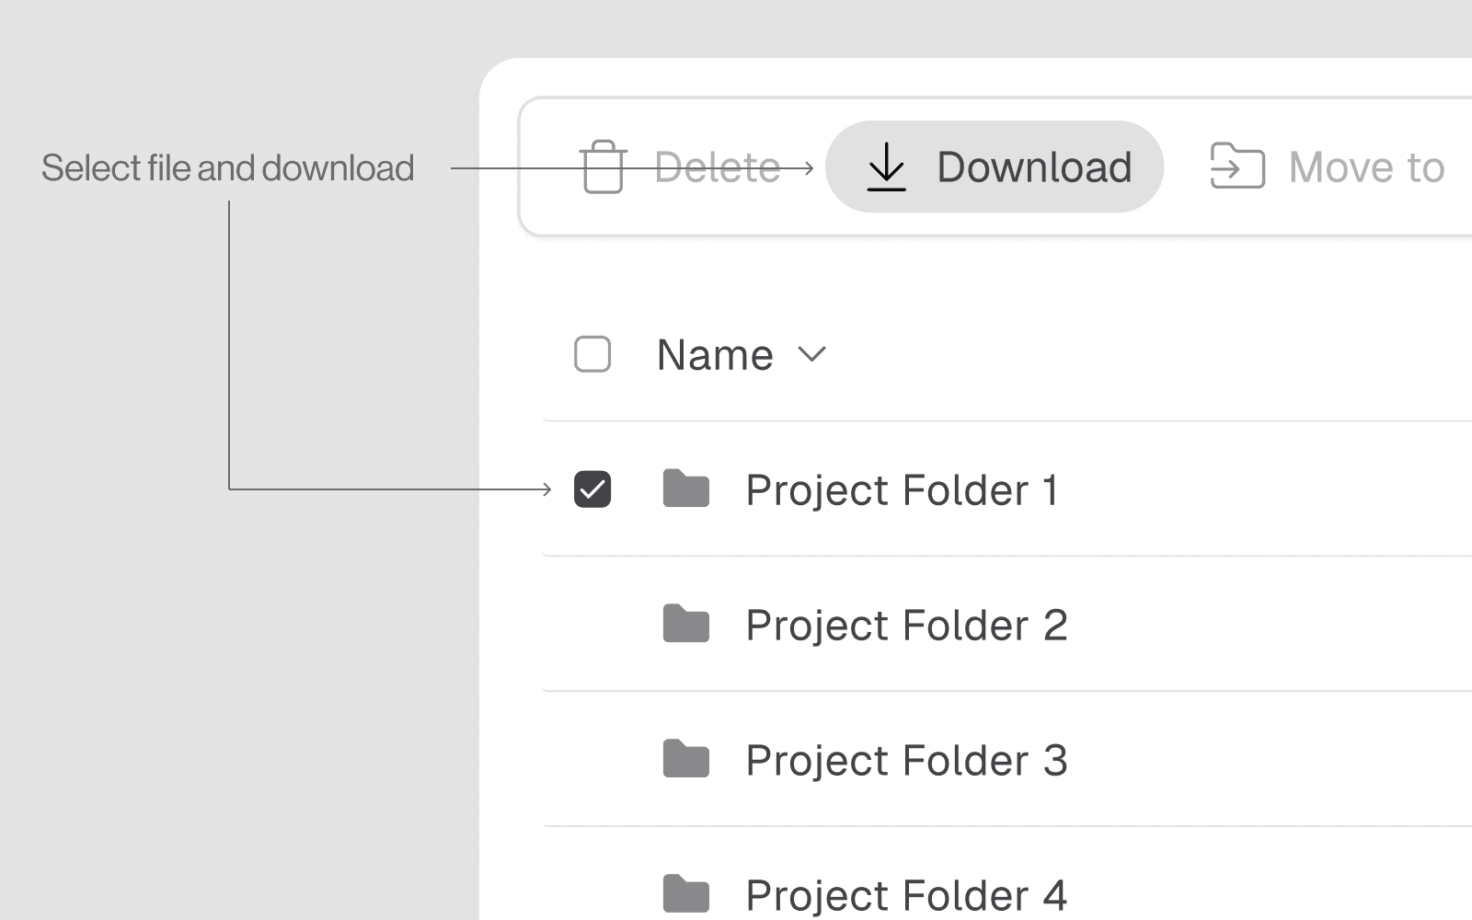Sort by the Name column header
The image size is (1472, 920).
[x=715, y=355]
